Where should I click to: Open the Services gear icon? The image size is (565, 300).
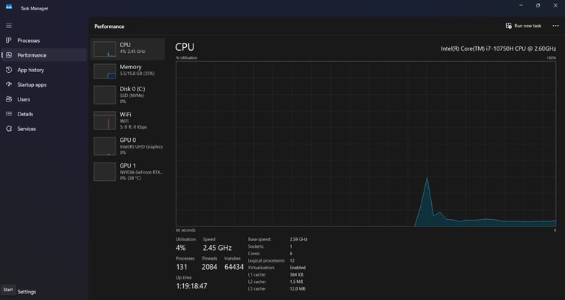coord(9,129)
